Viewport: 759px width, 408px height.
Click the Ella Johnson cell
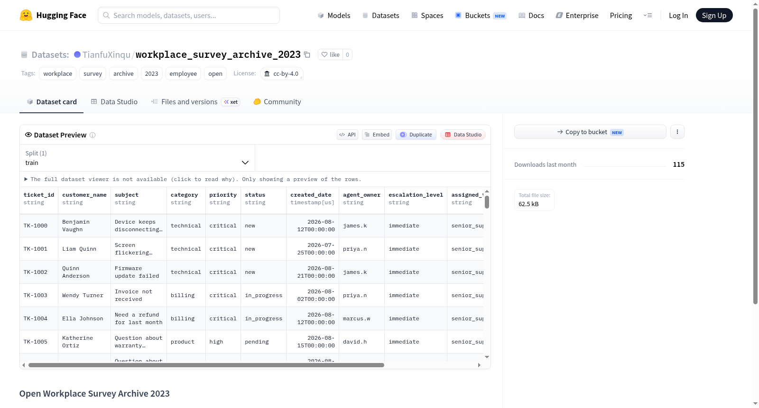(84, 318)
